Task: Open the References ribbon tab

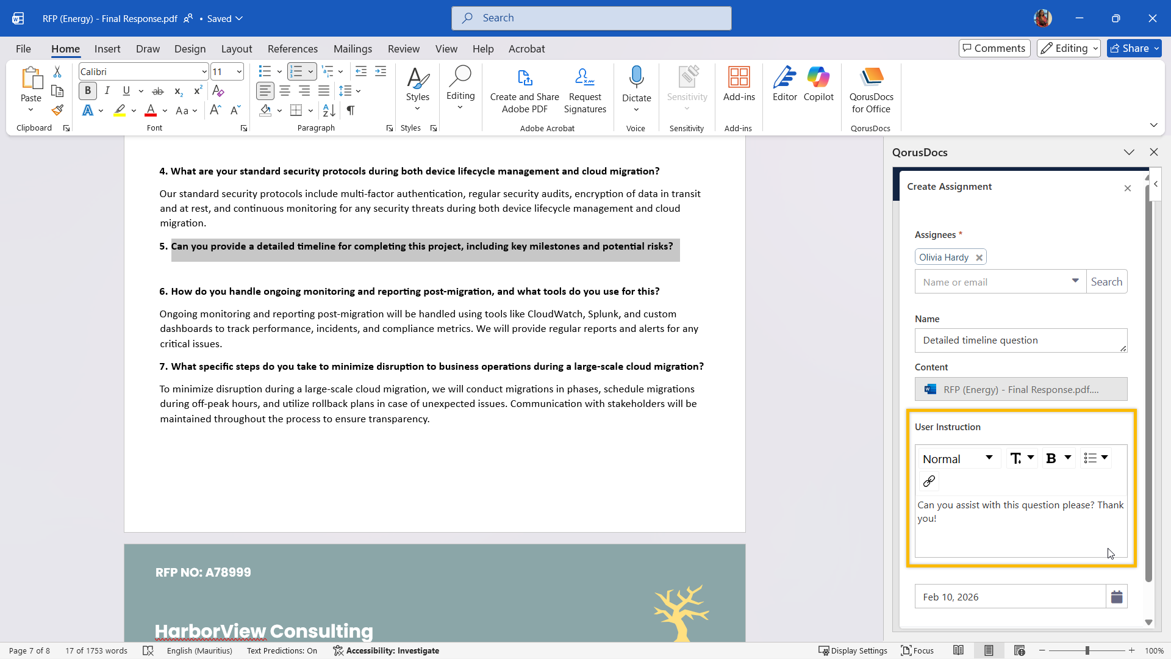Action: coord(292,49)
